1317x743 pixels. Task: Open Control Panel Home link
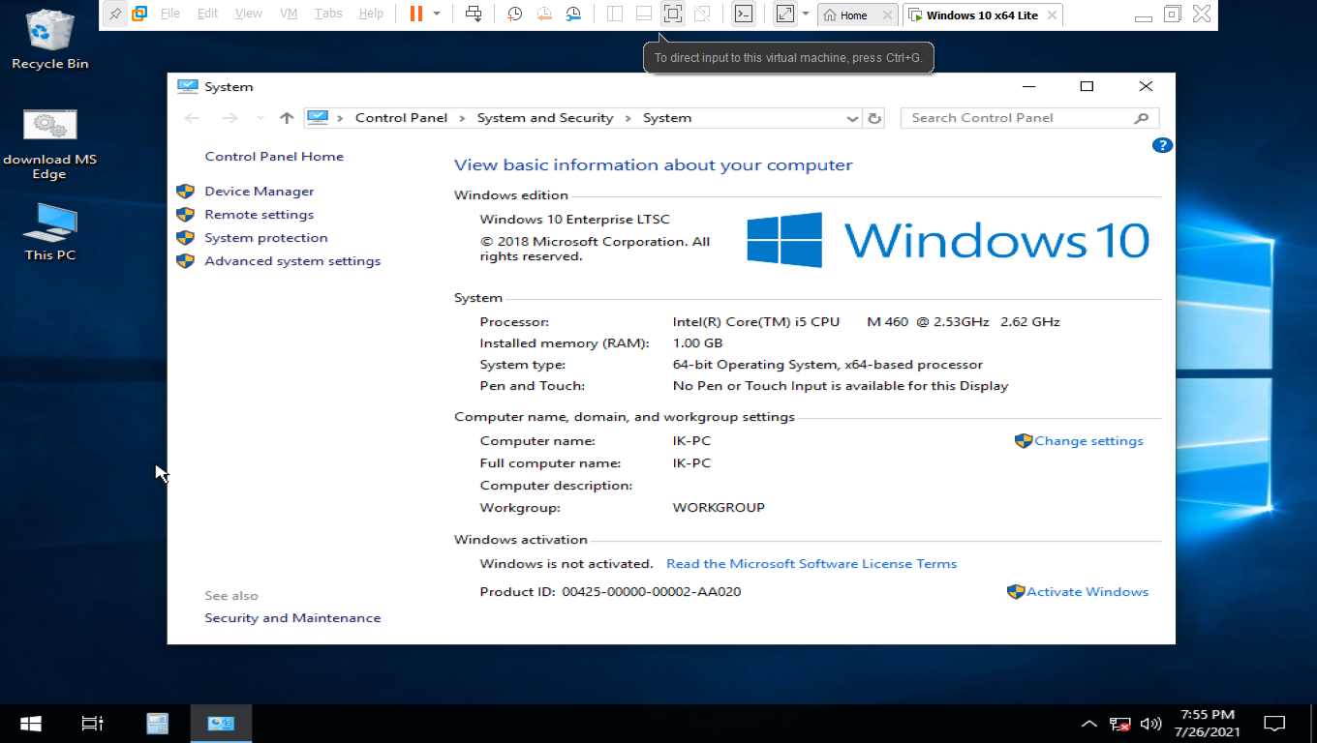coord(274,157)
